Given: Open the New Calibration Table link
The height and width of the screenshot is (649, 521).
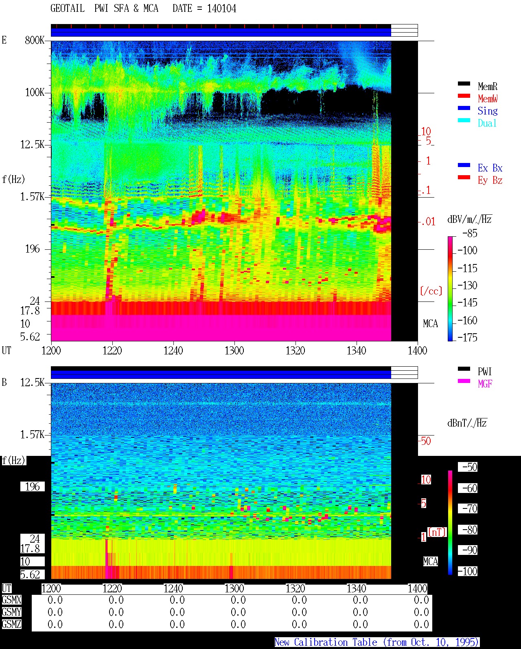Looking at the screenshot, I should click(x=377, y=642).
